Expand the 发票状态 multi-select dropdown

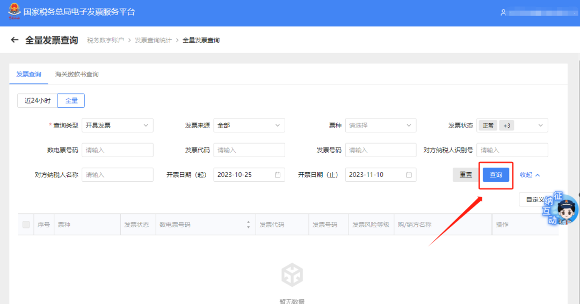click(513, 125)
